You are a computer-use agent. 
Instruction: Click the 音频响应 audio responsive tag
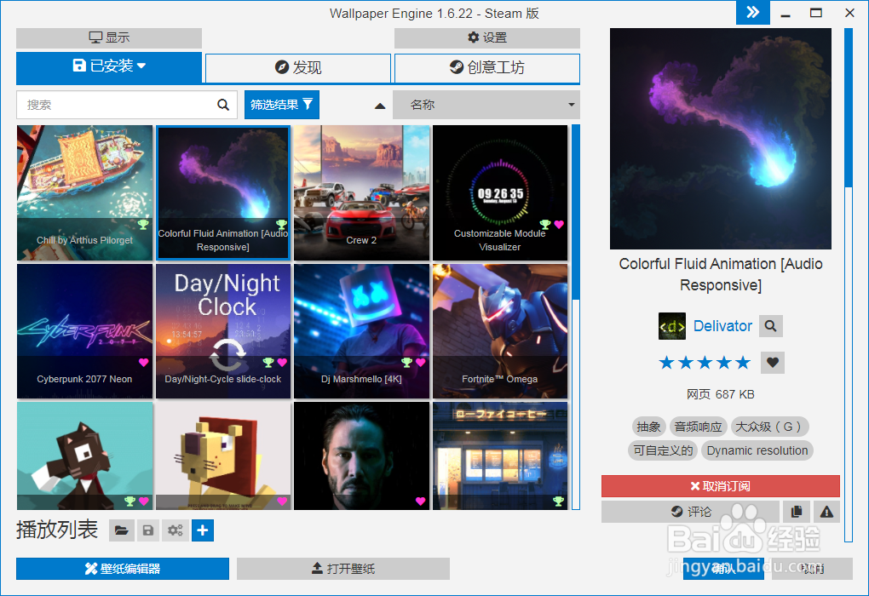[699, 427]
